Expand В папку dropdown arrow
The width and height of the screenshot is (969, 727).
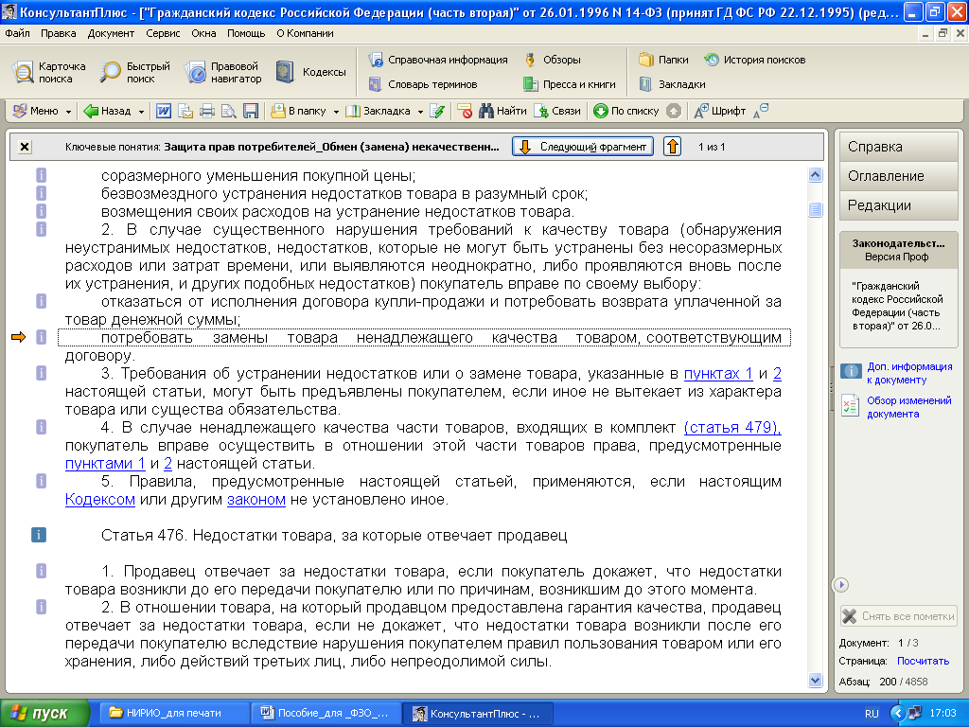(336, 112)
